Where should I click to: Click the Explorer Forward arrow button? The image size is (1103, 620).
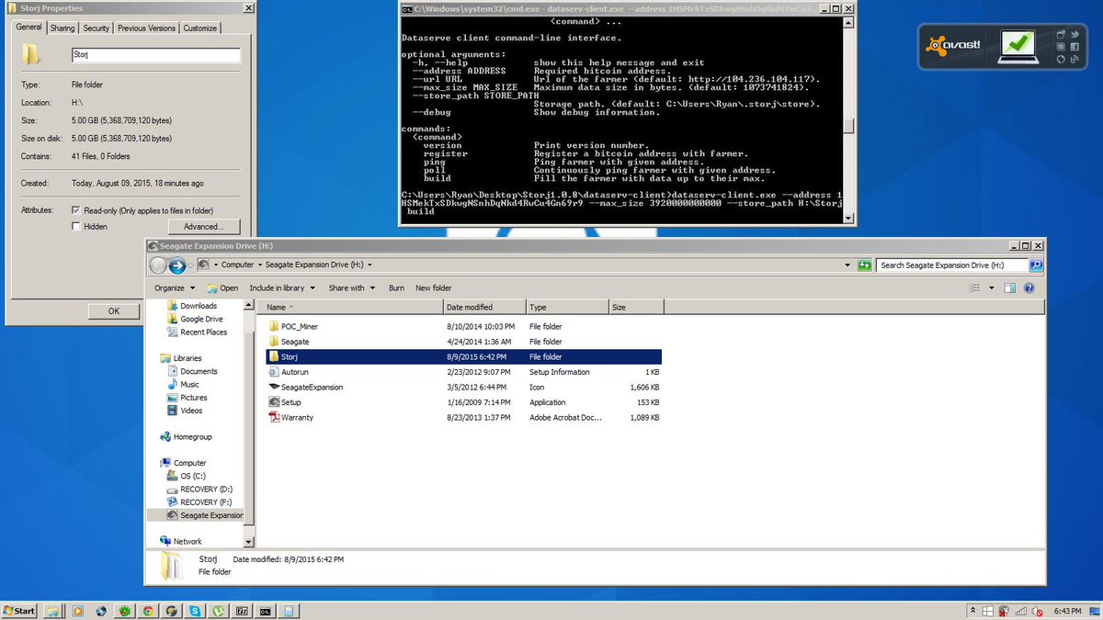click(x=177, y=265)
